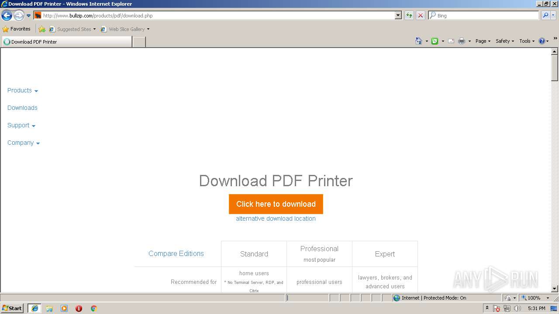Click the orange Click here to download button
The width and height of the screenshot is (559, 314).
click(276, 204)
